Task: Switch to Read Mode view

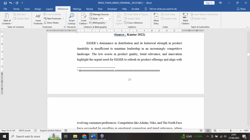Action: 201,130
